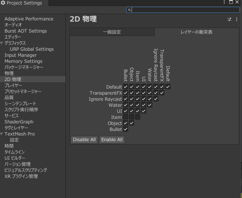The image size is (242, 198).
Task: Toggle Object row Bullet column checkbox
Action: pyautogui.click(x=126, y=123)
